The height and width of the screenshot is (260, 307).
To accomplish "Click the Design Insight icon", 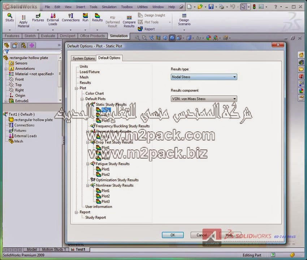I will 140,15.
